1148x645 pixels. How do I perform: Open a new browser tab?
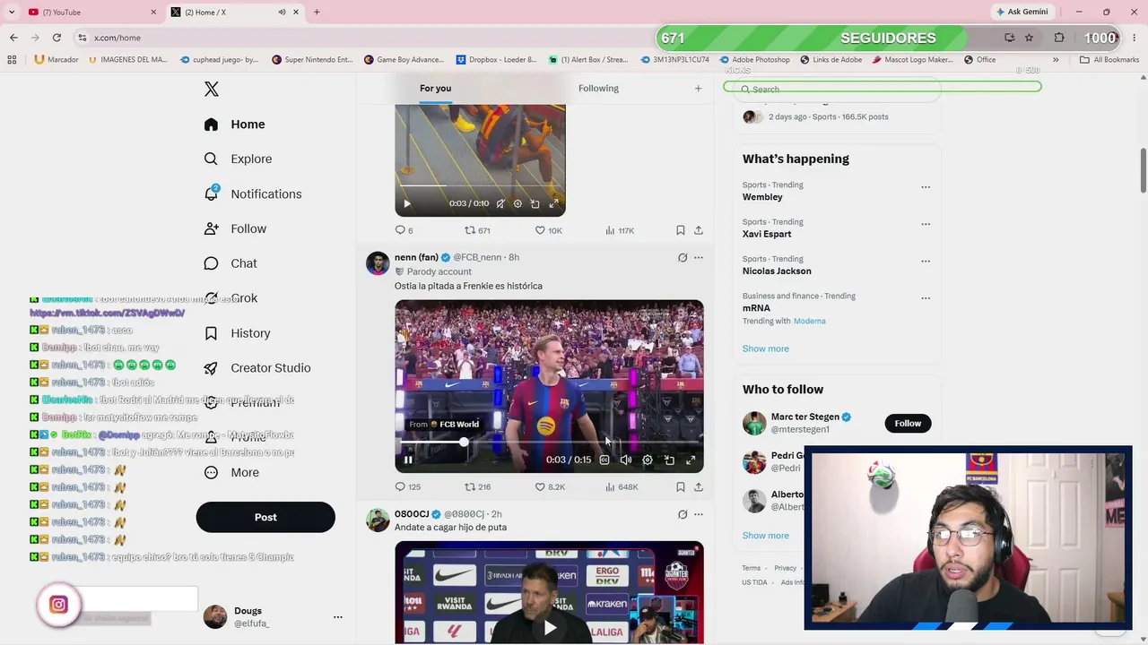[x=317, y=12]
